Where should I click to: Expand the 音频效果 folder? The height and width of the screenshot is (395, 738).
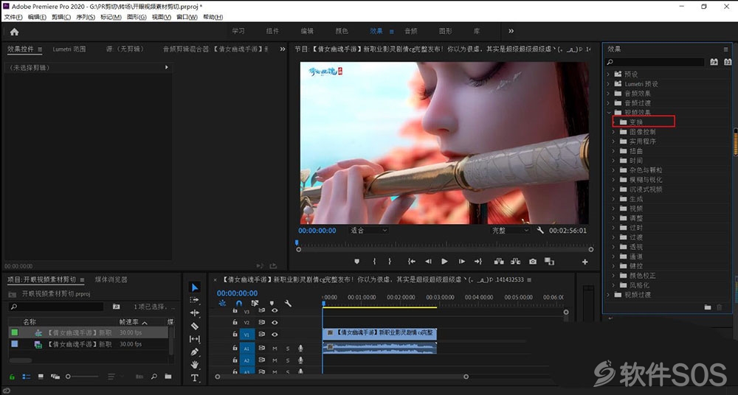[607, 94]
